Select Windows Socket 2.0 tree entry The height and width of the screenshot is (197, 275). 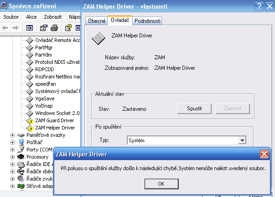coord(57,113)
